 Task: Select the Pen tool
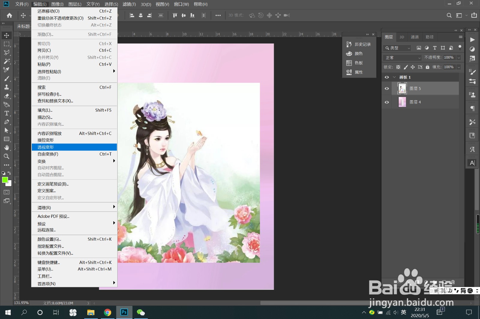pyautogui.click(x=6, y=122)
